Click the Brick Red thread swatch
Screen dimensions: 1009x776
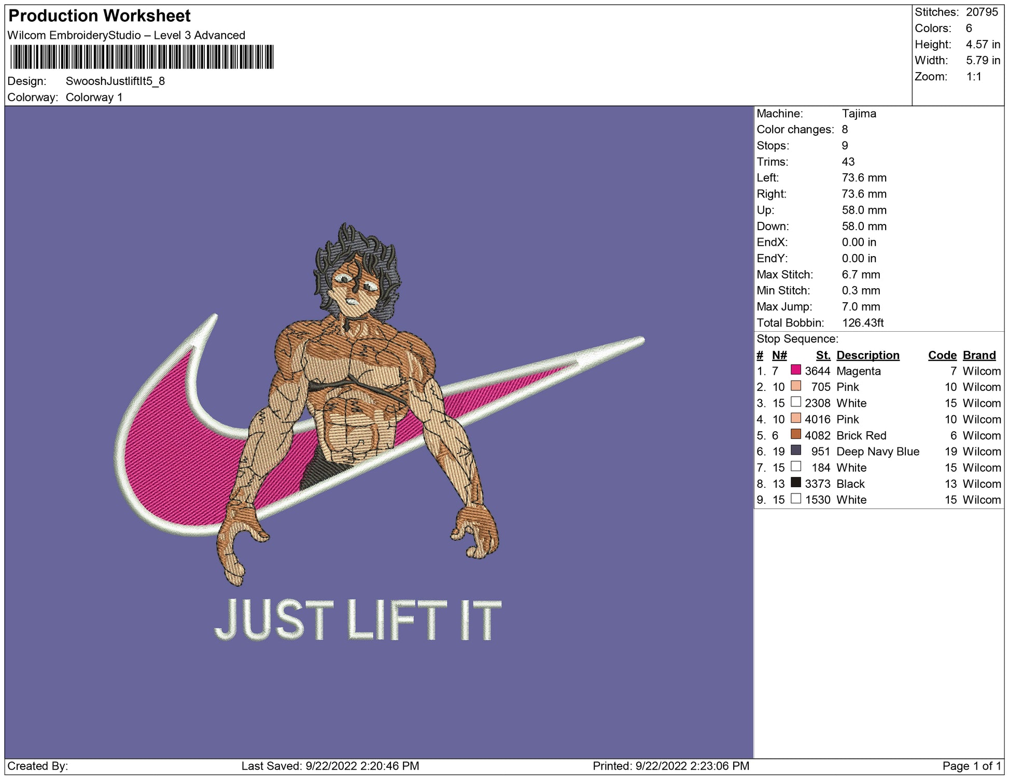tap(795, 434)
